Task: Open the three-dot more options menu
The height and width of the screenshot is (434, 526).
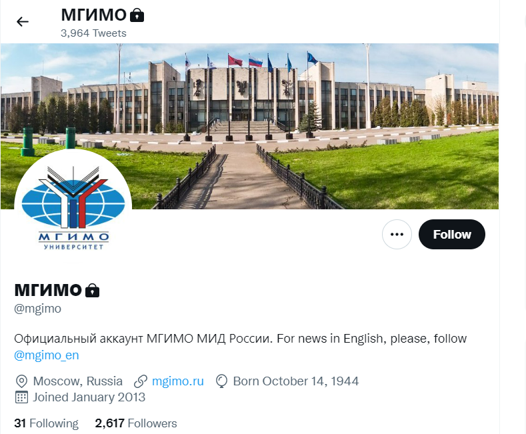Action: [x=397, y=234]
